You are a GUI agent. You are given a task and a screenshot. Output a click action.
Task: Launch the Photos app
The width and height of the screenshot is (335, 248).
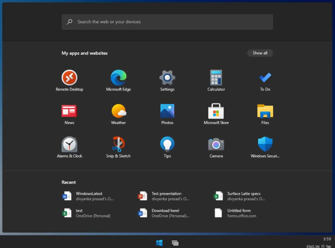coord(167,114)
